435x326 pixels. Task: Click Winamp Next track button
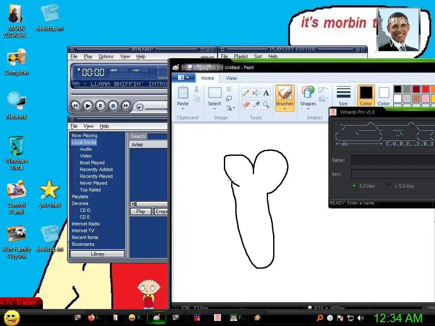coord(125,106)
